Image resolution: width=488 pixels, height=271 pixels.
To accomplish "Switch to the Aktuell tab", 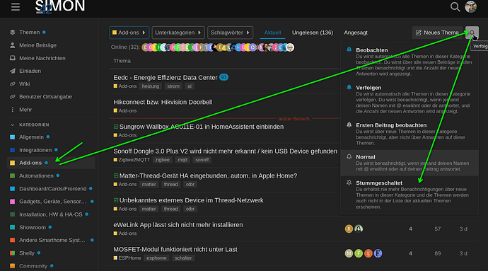I will pos(272,33).
